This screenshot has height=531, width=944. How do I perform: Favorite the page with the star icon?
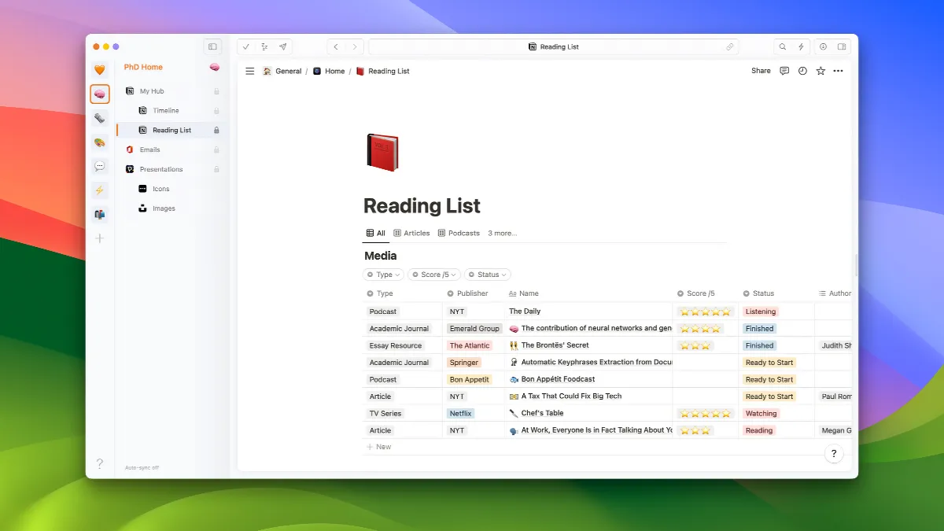point(820,71)
